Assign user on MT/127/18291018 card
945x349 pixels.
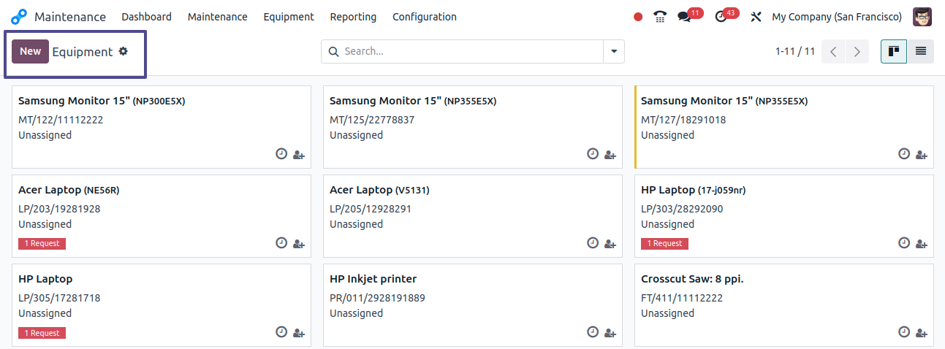[x=921, y=155]
